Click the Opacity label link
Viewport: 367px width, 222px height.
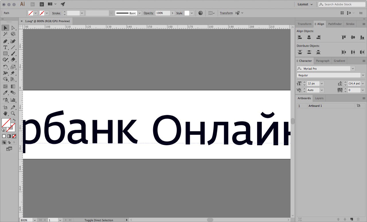pyautogui.click(x=149, y=13)
